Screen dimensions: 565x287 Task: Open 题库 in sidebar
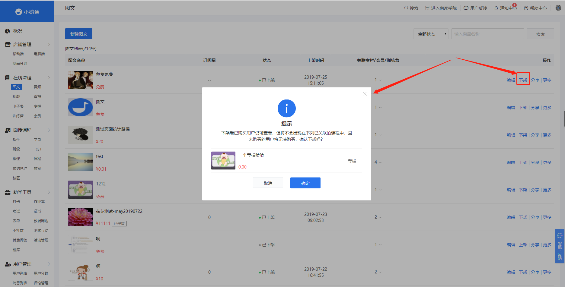tap(16, 250)
